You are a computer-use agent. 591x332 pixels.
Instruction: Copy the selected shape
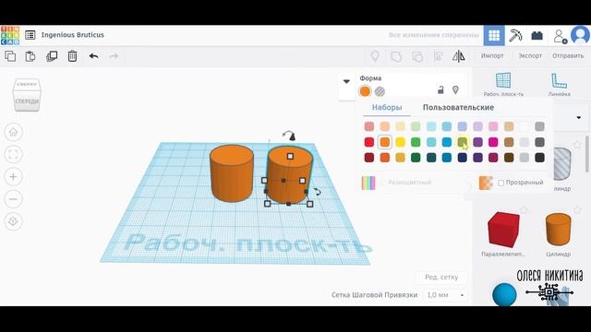10,56
